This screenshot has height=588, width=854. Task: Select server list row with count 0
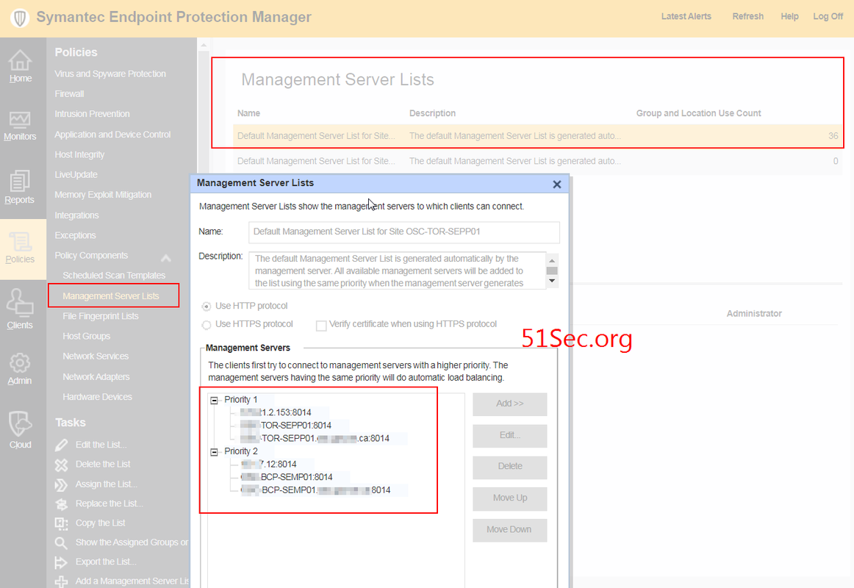[x=537, y=161]
